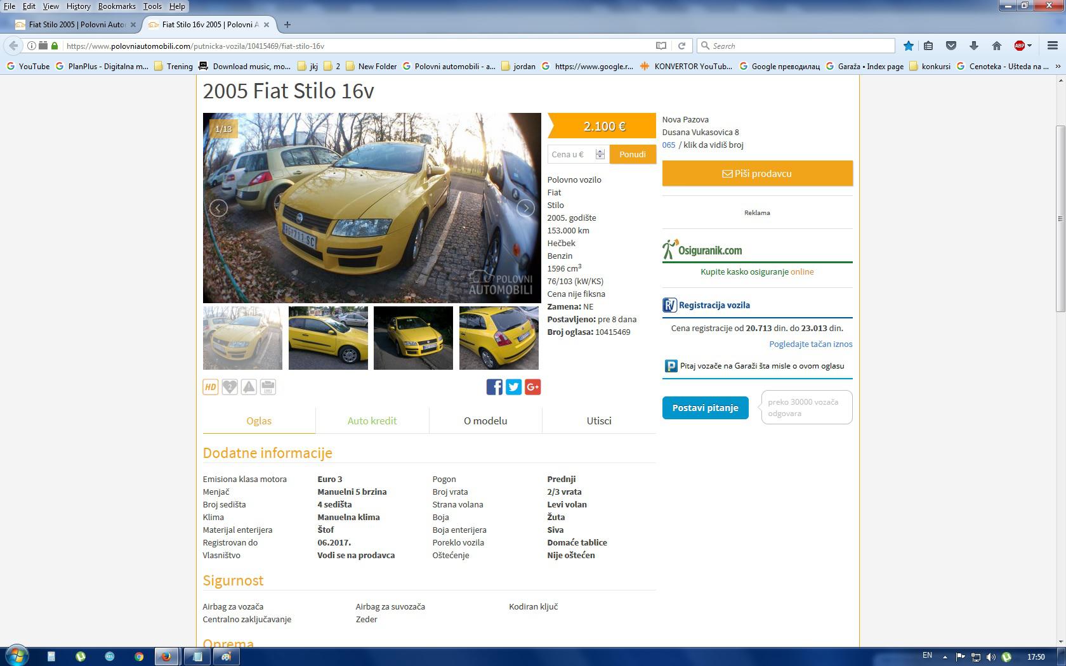
Task: Open a new browser tab
Action: point(287,25)
